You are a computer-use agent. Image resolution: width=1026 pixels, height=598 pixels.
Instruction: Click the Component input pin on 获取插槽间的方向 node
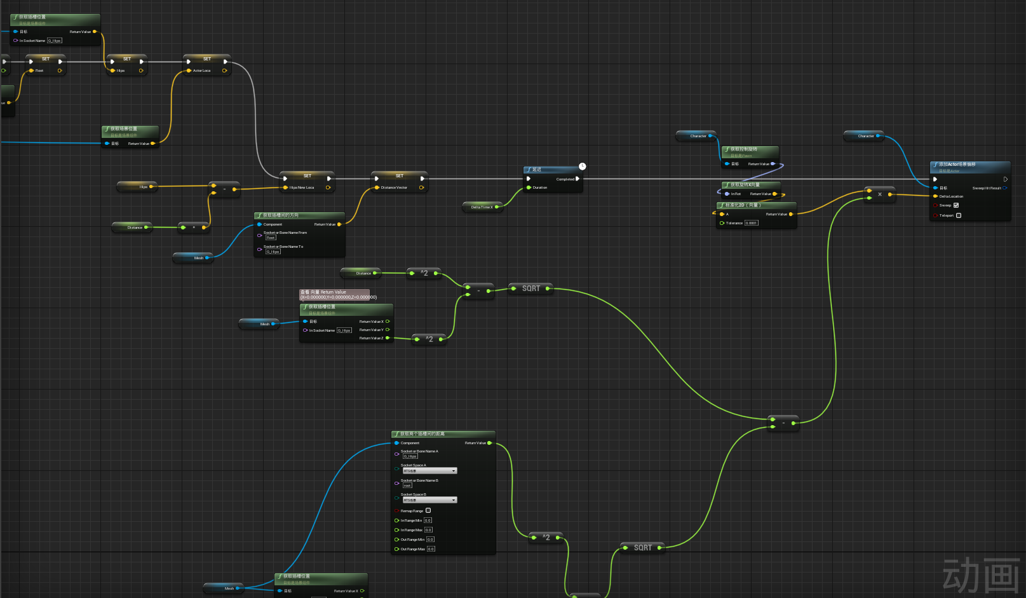[x=260, y=224]
